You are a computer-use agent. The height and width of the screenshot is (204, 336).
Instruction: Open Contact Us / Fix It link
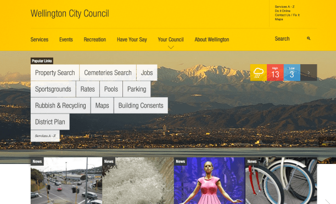click(287, 15)
